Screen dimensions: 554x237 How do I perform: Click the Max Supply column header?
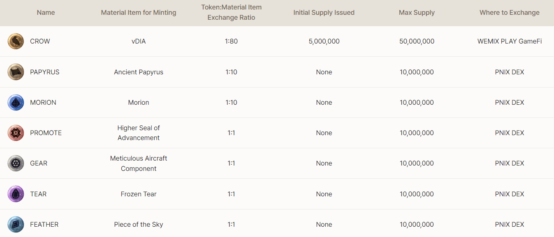(417, 13)
